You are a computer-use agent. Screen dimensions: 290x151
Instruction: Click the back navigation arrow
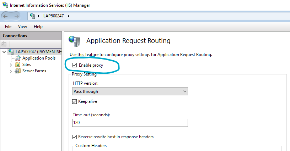[6, 16]
